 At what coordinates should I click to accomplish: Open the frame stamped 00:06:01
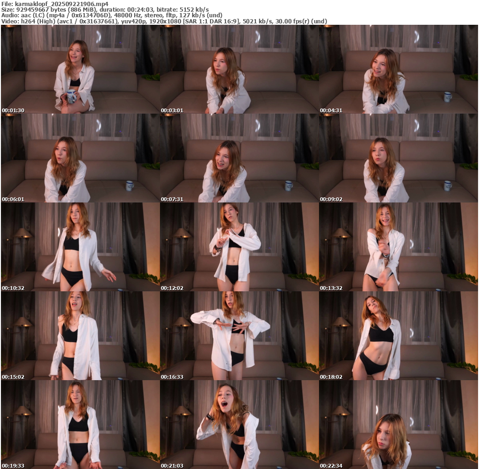(x=80, y=158)
